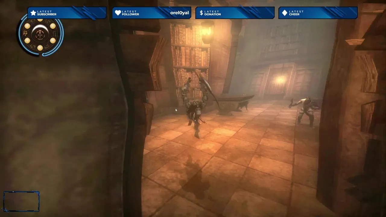Click the diamond icon on Latest Cheer panel
The image size is (386, 217).
click(x=285, y=13)
